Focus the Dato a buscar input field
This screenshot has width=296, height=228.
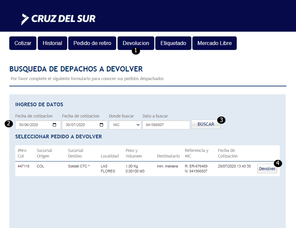click(x=166, y=125)
